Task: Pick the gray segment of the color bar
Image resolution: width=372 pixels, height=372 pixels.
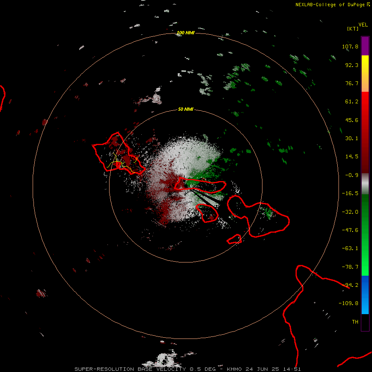Action: 365,184
